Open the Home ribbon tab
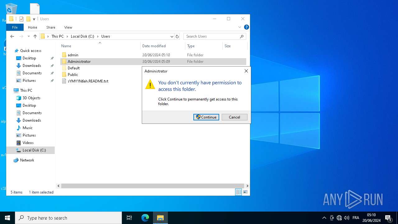Screen dimensions: 398x224 (x=33, y=27)
